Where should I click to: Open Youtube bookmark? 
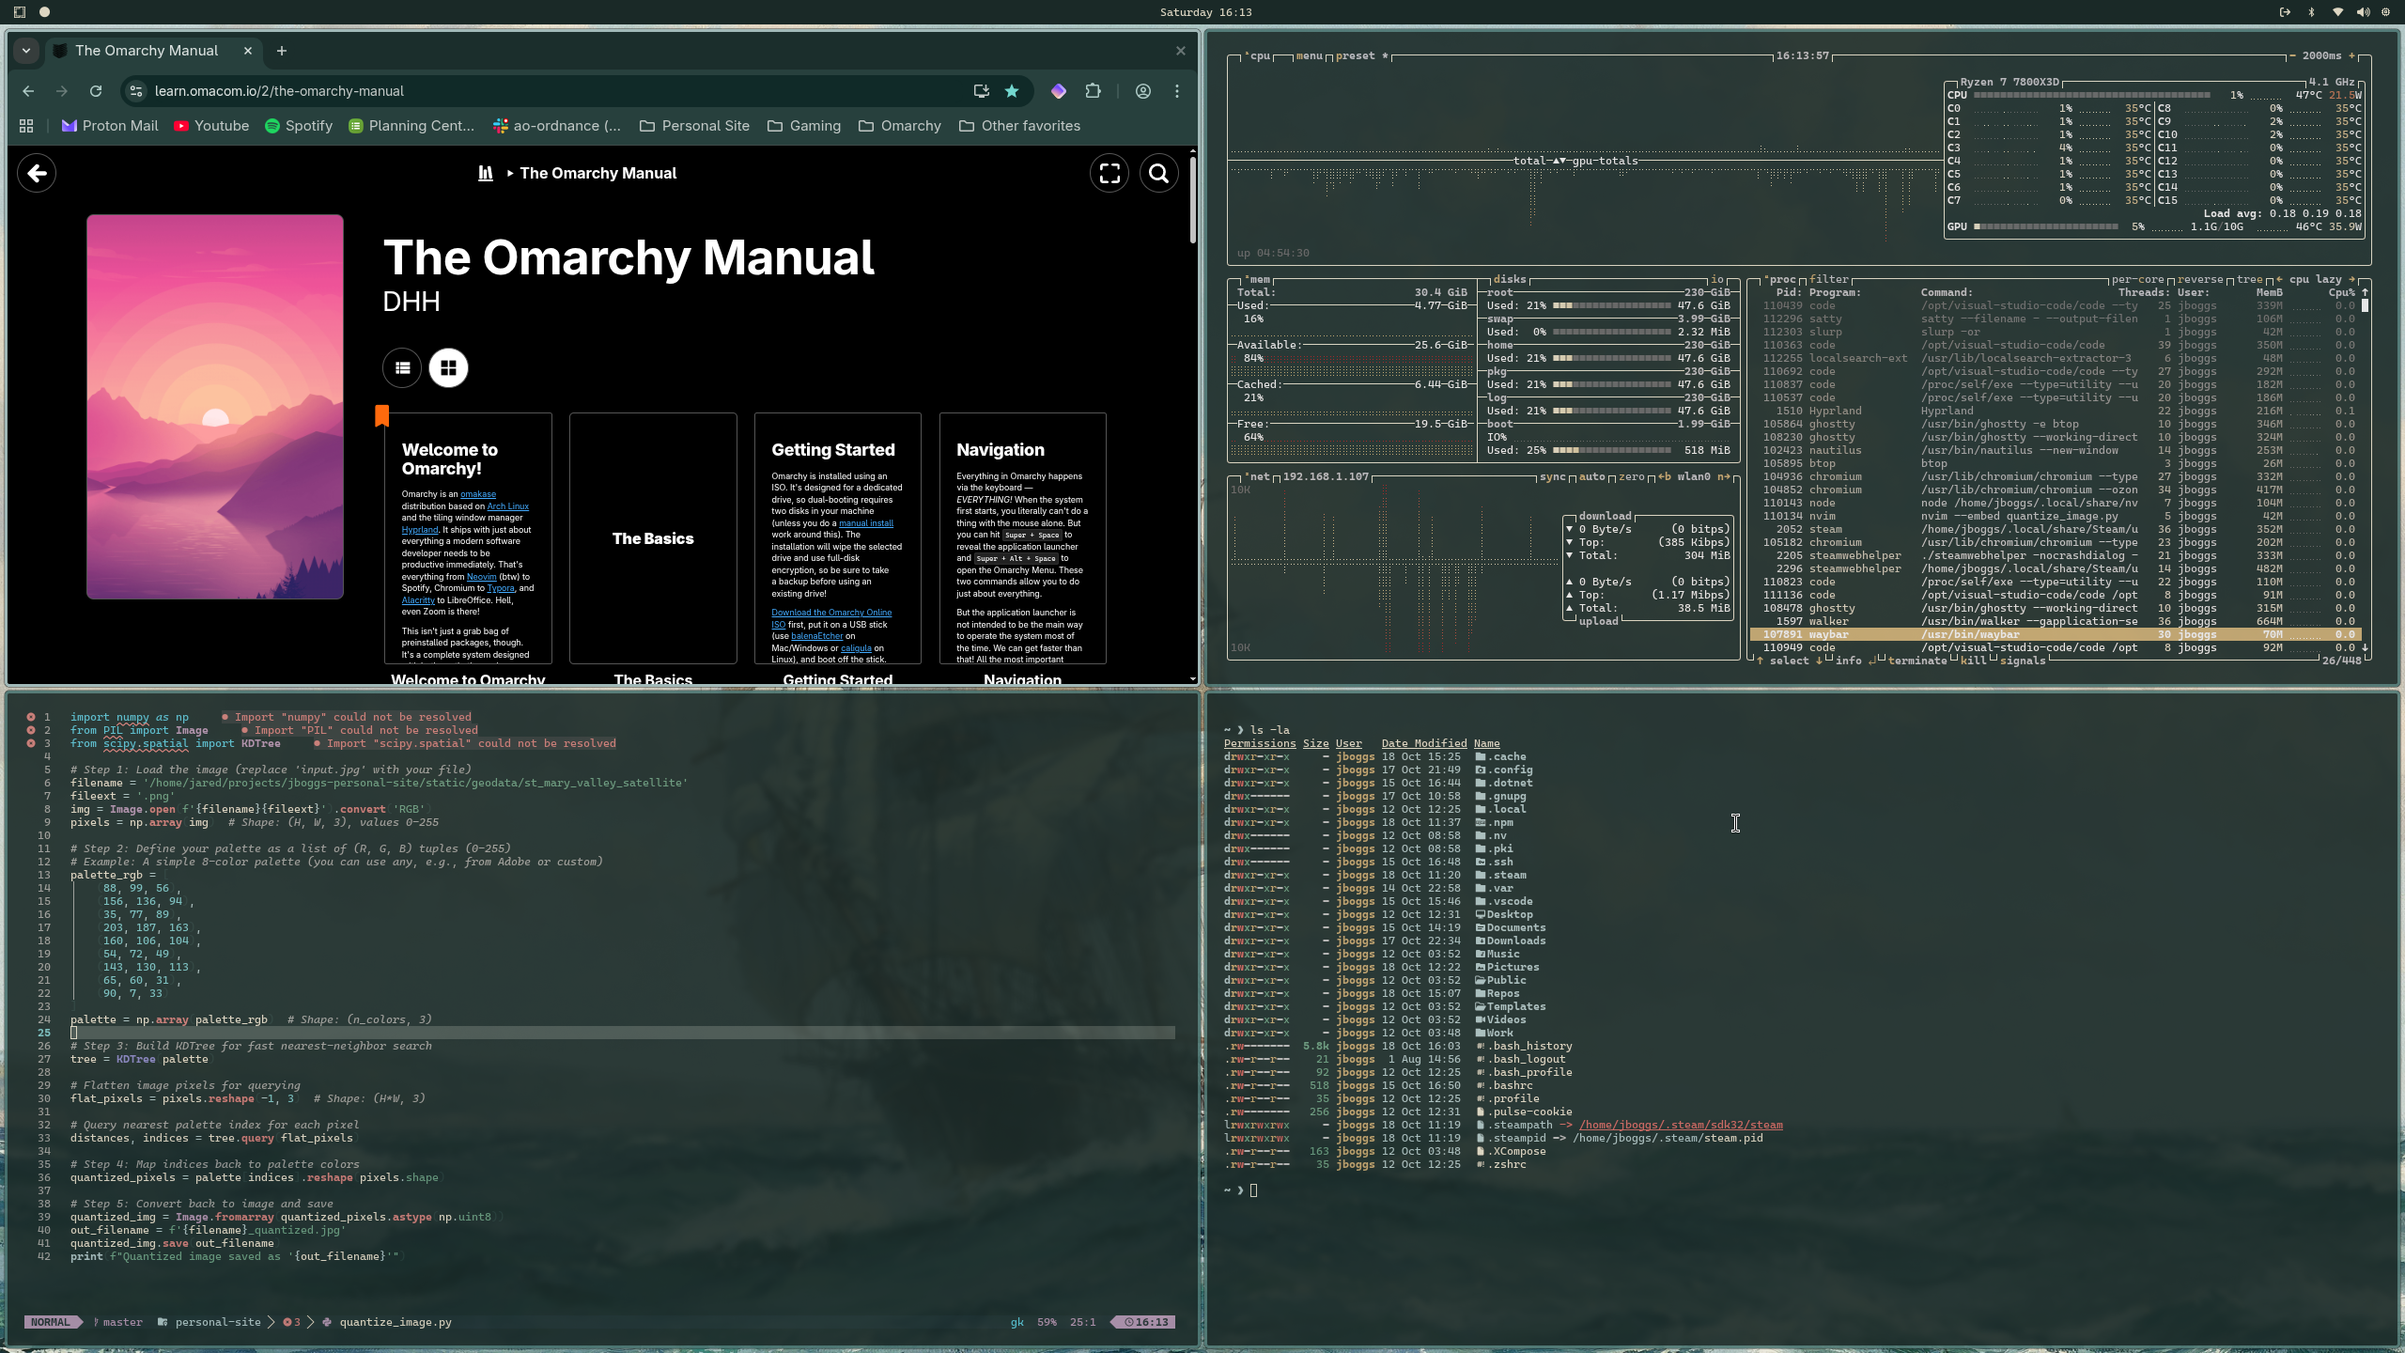[211, 126]
